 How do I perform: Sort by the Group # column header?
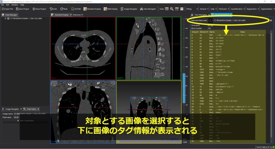195,32
